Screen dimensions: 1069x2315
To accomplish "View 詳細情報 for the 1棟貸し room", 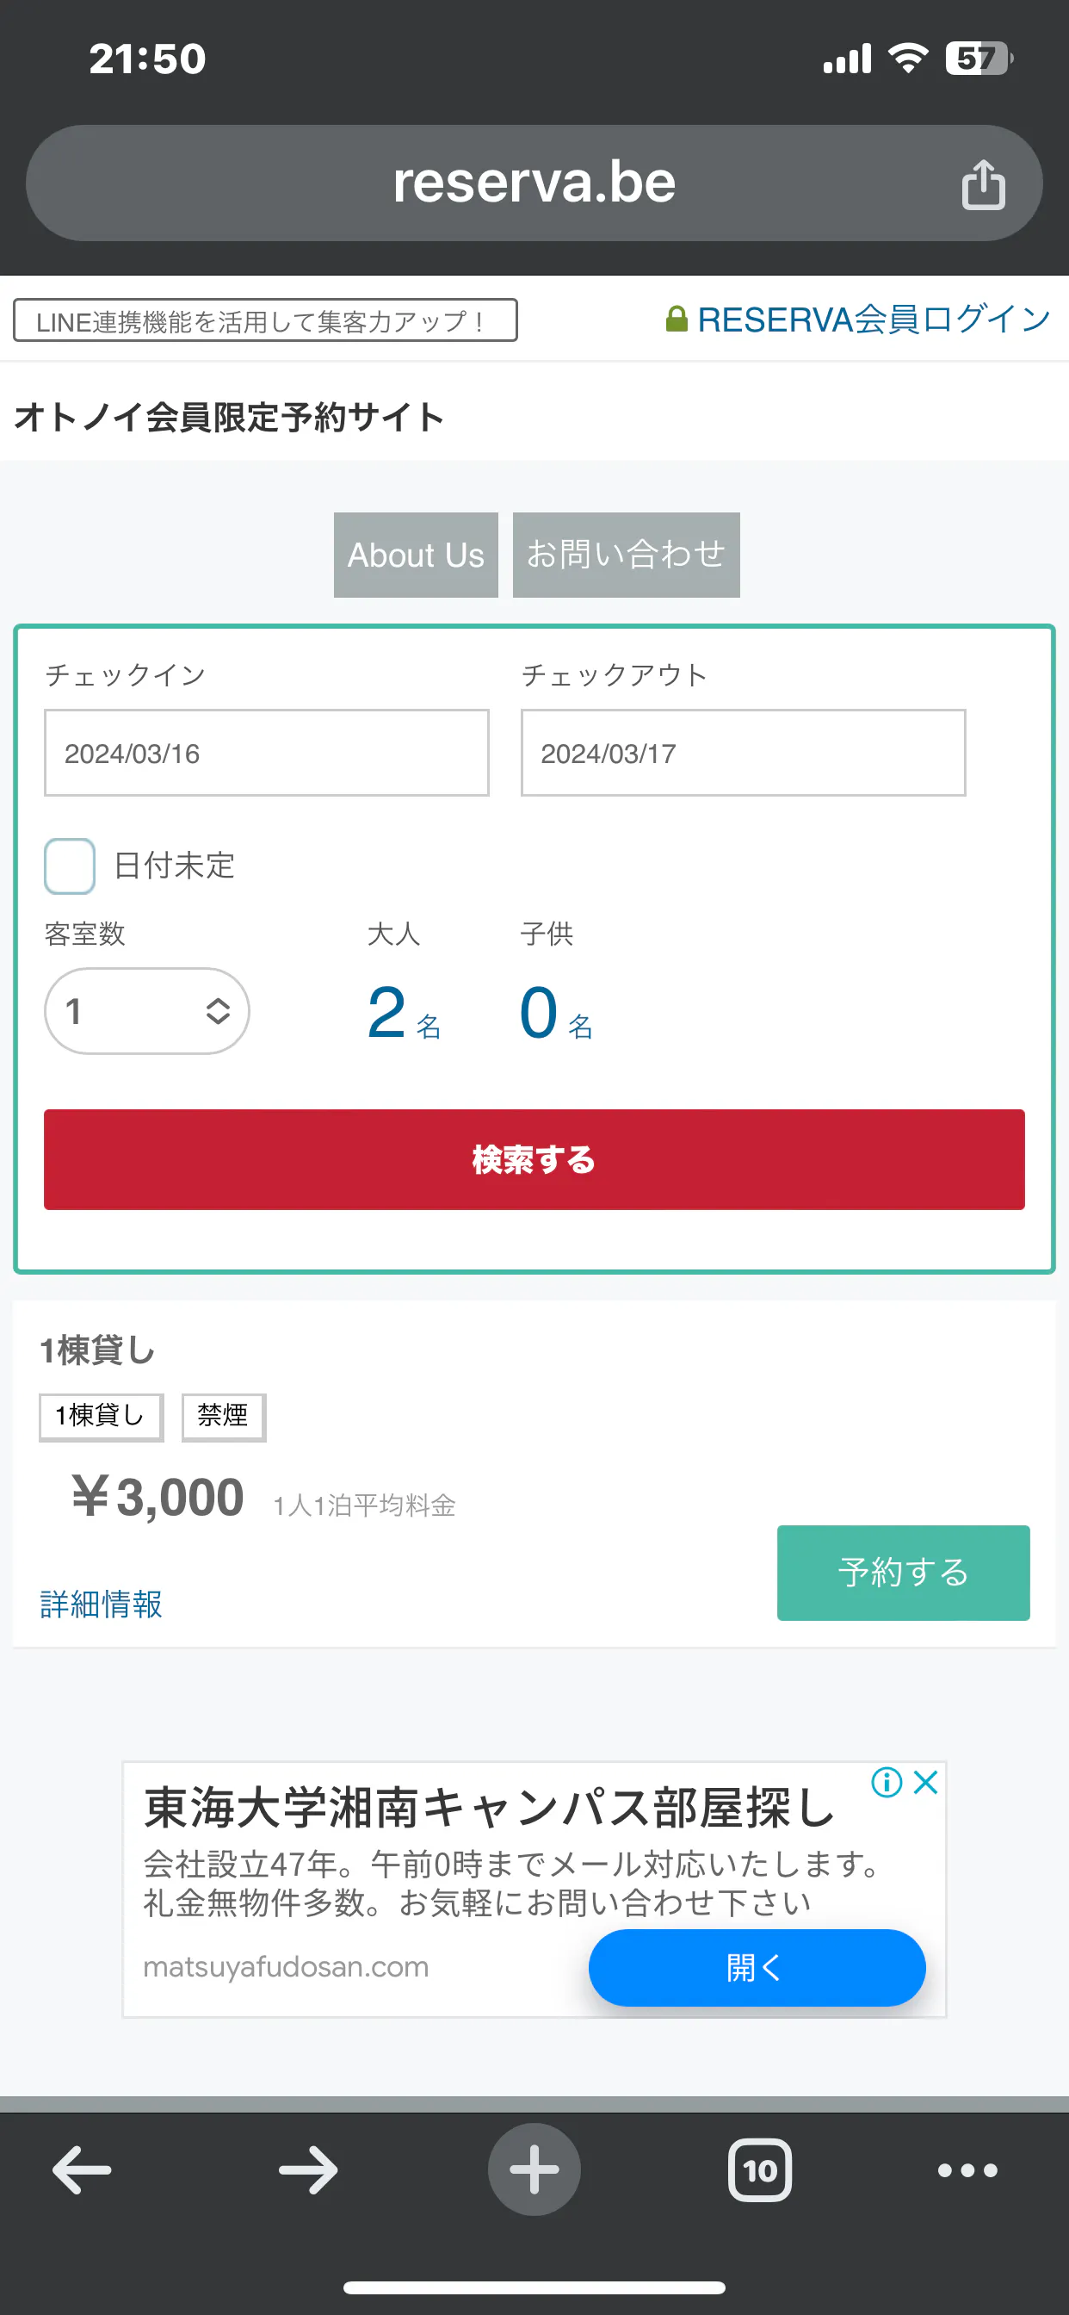I will tap(102, 1604).
